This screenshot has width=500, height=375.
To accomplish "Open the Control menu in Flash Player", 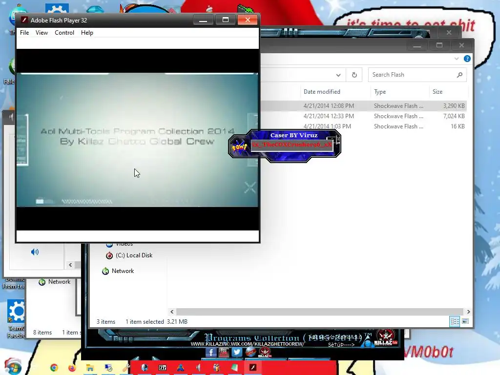I will pos(64,33).
